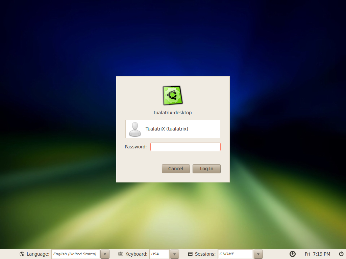Focus the Password input field

186,147
